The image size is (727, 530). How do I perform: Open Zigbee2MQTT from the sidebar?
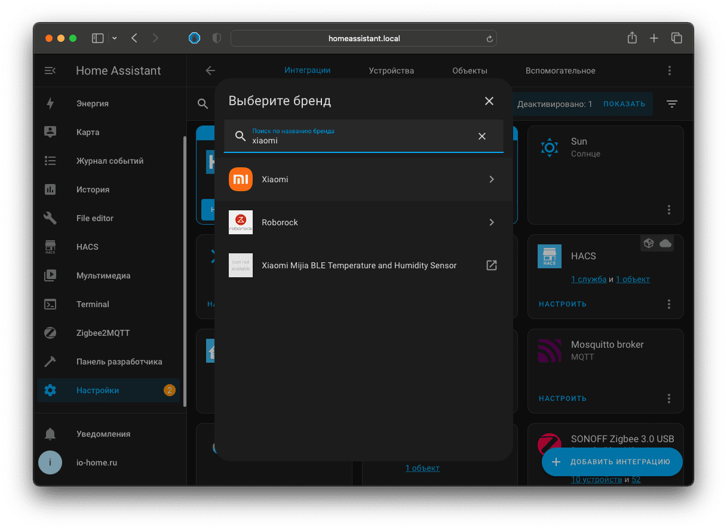[103, 333]
